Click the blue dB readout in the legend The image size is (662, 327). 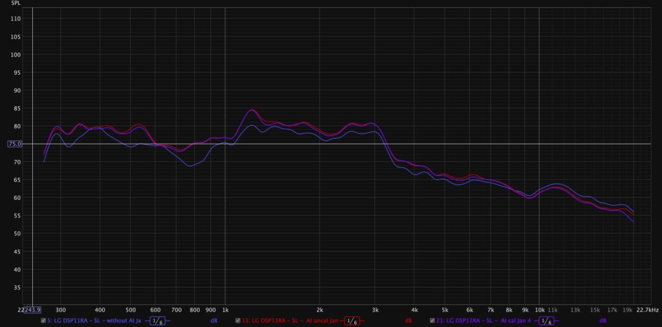click(213, 321)
